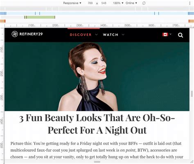
Task: Click the rotate device icon
Action: pos(144,3)
